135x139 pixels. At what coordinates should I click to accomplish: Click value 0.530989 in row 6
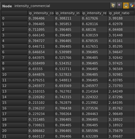point(63,52)
